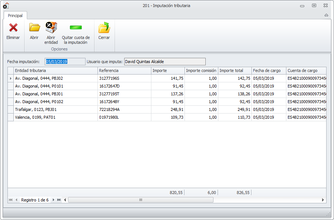
Task: Select the Principal ribbon tab
Action: [15, 16]
